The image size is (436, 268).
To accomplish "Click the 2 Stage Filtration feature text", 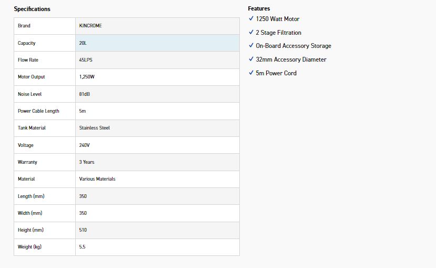I will (x=278, y=33).
